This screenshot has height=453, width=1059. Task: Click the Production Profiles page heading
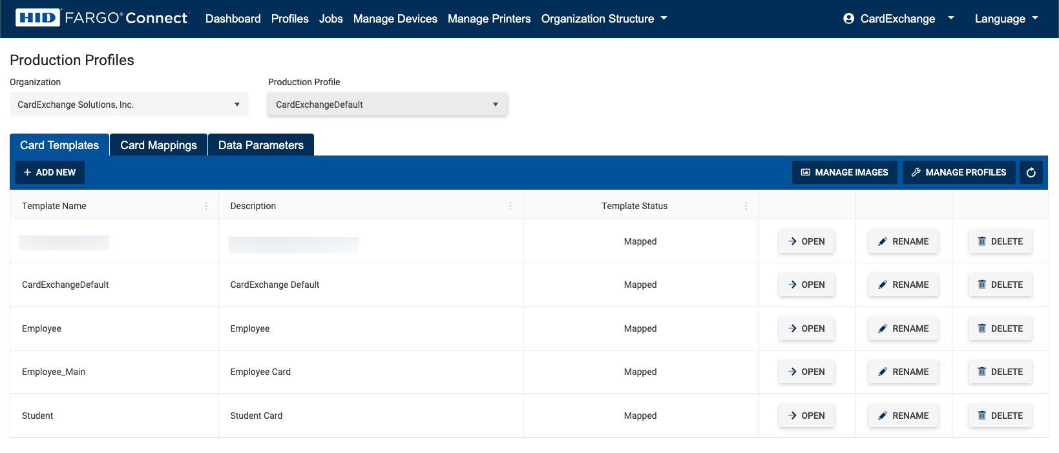(x=72, y=60)
